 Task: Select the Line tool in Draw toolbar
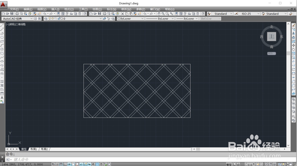click(2, 25)
